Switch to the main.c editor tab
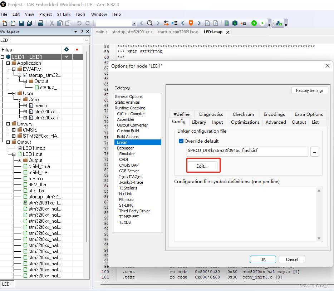The width and height of the screenshot is (334, 291). point(102,32)
